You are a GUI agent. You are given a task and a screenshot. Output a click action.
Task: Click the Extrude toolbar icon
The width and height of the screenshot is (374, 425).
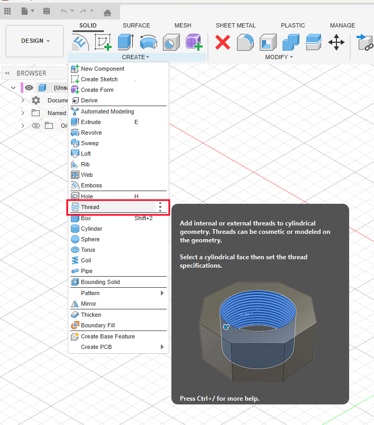(126, 42)
